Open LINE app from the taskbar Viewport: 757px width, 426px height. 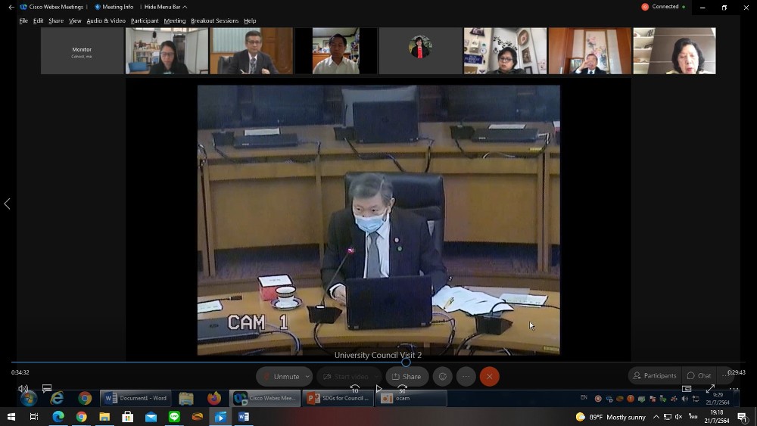(x=174, y=417)
